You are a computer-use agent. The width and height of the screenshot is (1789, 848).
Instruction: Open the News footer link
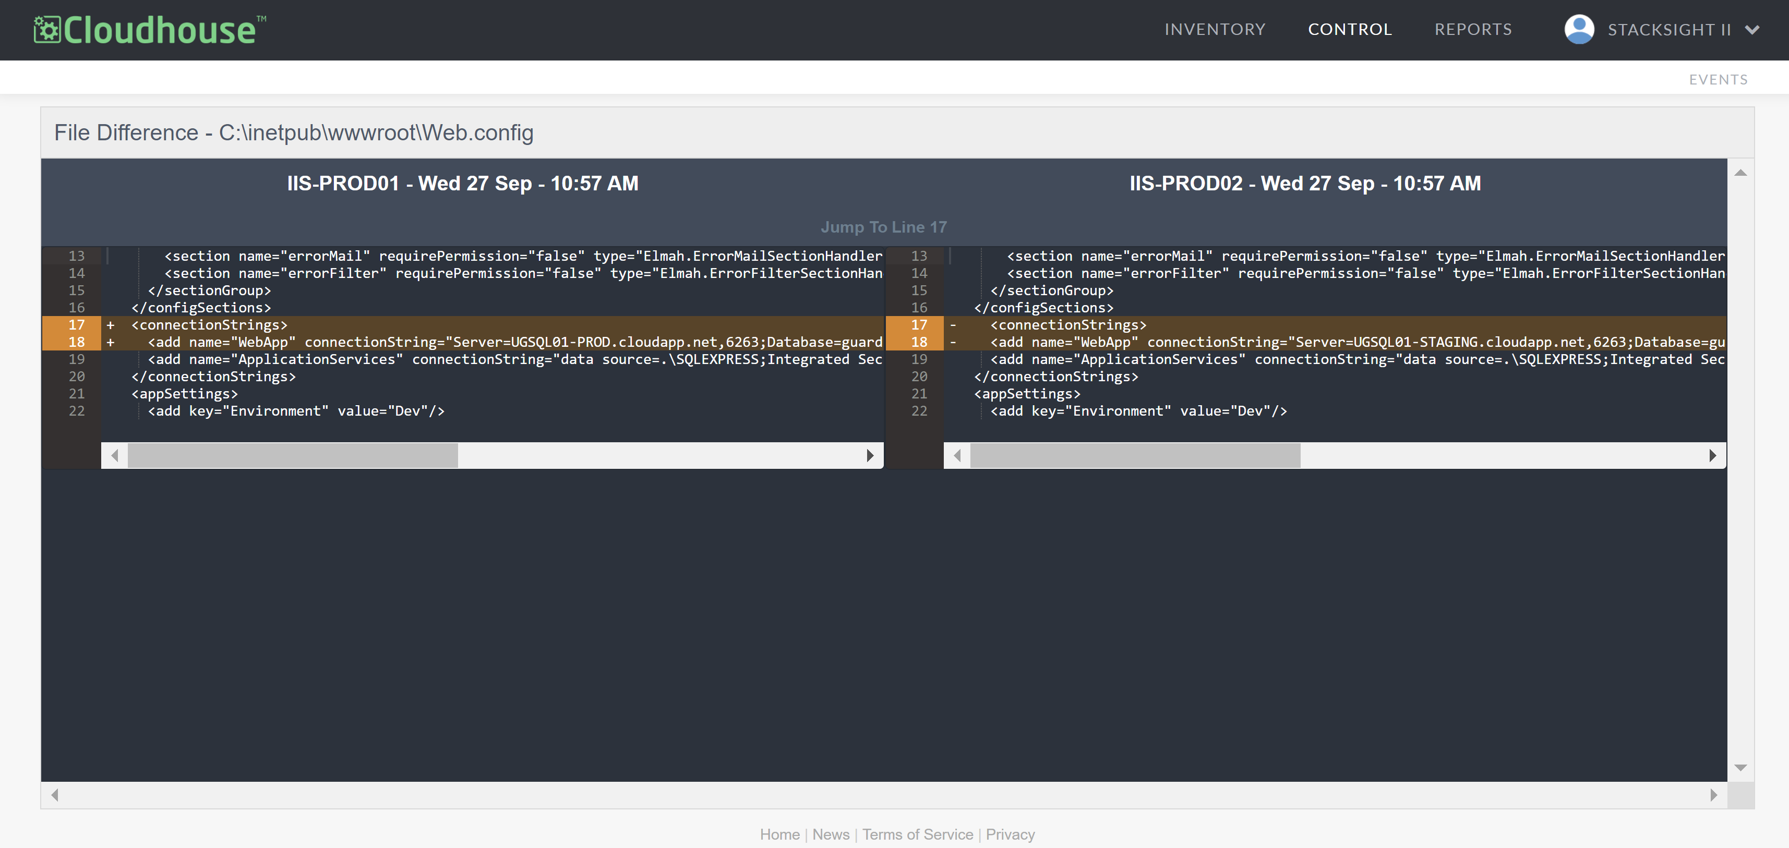[831, 834]
